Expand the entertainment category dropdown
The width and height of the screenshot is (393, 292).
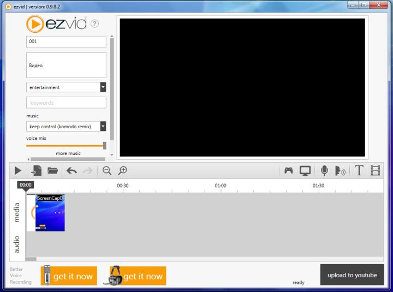[x=103, y=87]
